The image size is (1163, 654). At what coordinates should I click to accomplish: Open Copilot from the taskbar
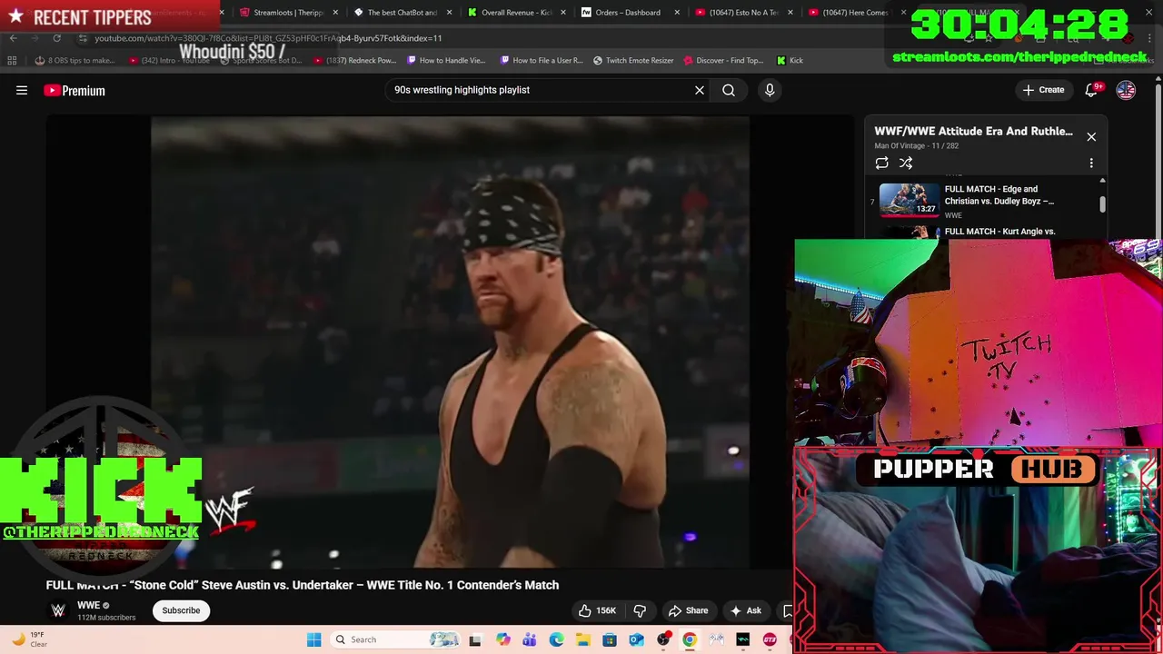point(503,640)
